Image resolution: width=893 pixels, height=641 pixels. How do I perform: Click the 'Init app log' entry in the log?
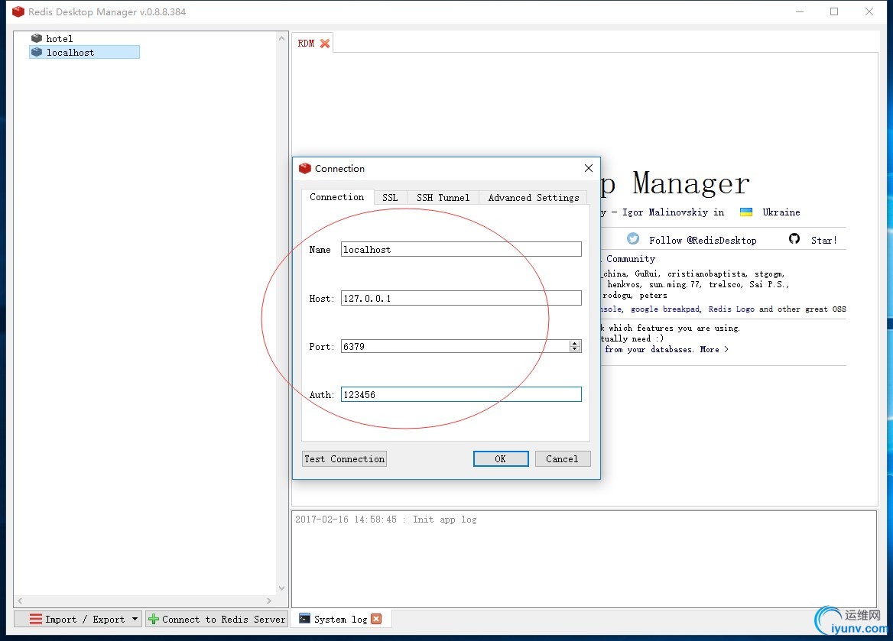click(445, 520)
